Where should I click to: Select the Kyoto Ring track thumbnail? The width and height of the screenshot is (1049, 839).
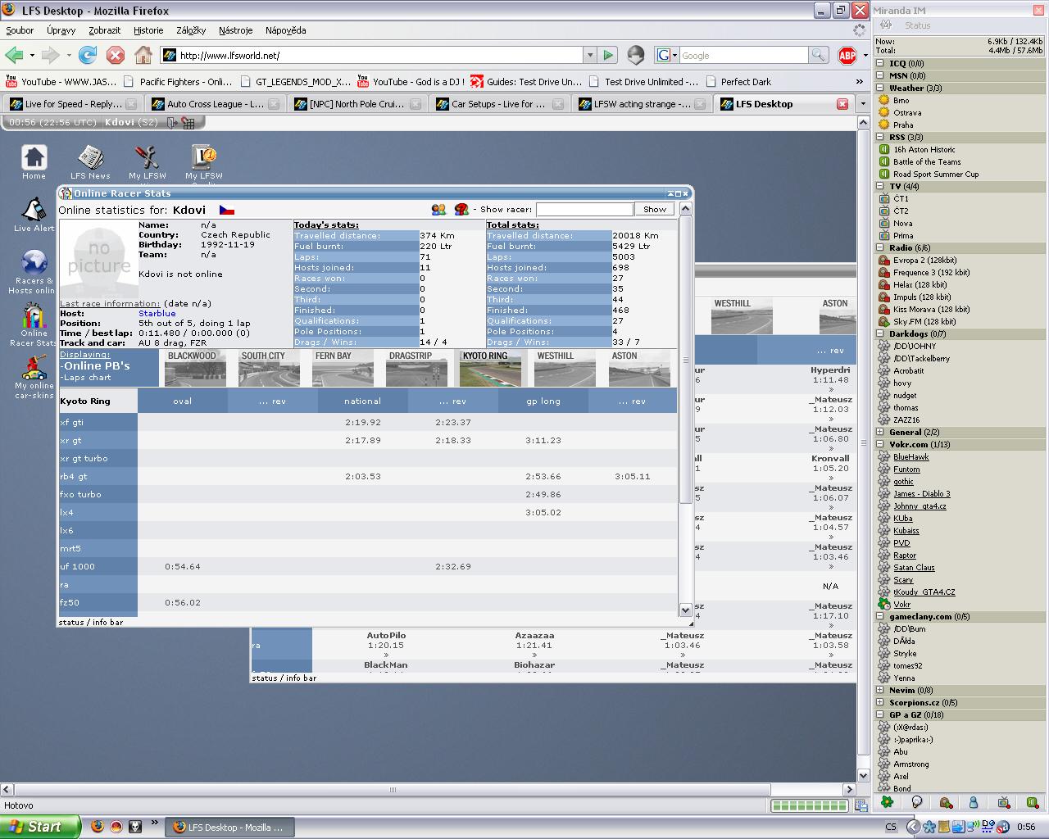click(x=490, y=369)
